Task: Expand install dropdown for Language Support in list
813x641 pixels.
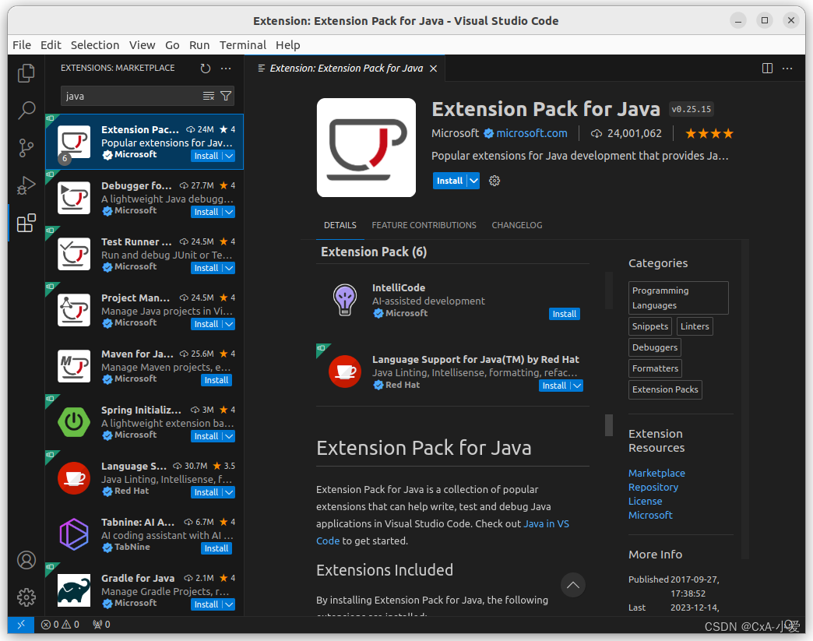Action: (x=229, y=492)
